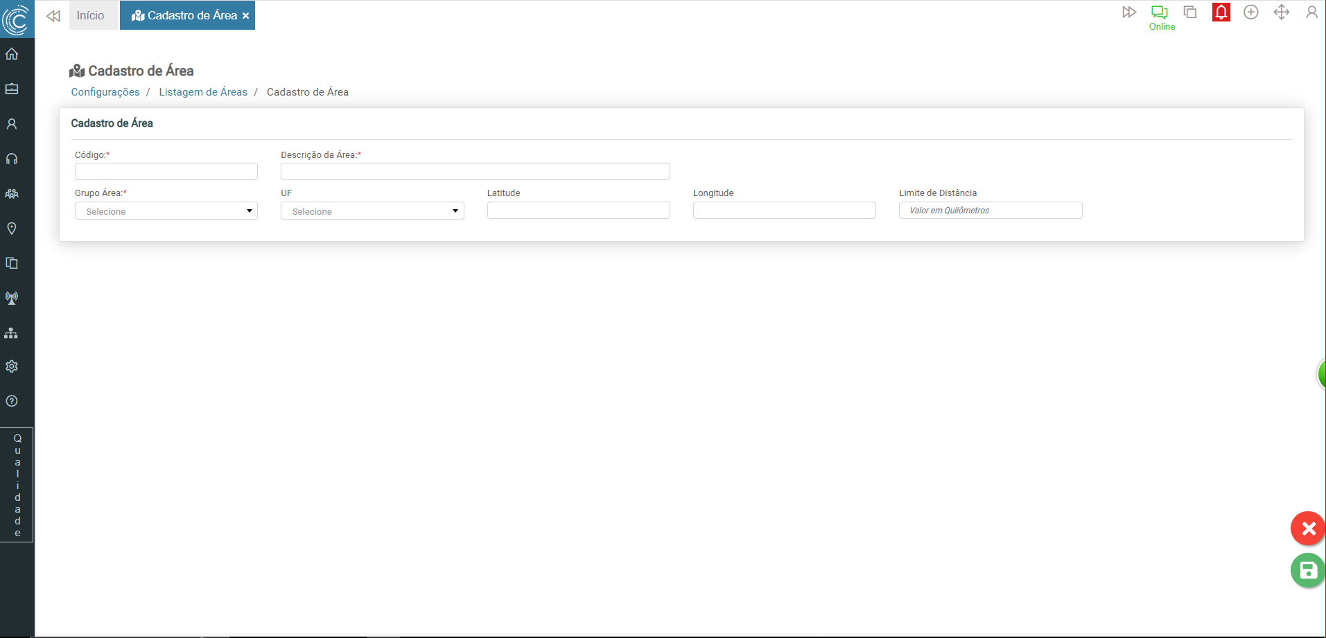1326x638 pixels.
Task: Click the home icon in sidebar
Action: 12,54
